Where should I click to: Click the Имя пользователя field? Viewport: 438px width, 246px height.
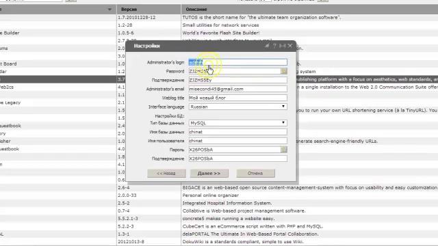237,141
